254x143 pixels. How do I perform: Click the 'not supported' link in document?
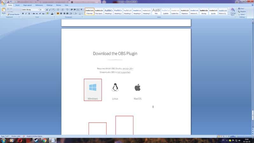124,72
